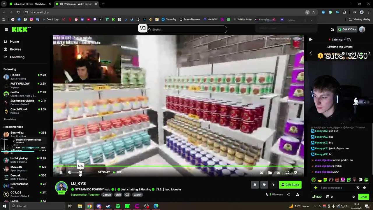Open the channel store icon
Viewport: 373px width, 210px height.
point(328,197)
